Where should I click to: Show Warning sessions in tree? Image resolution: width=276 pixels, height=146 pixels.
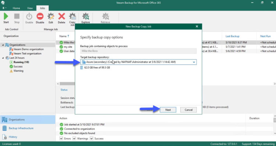point(18,71)
